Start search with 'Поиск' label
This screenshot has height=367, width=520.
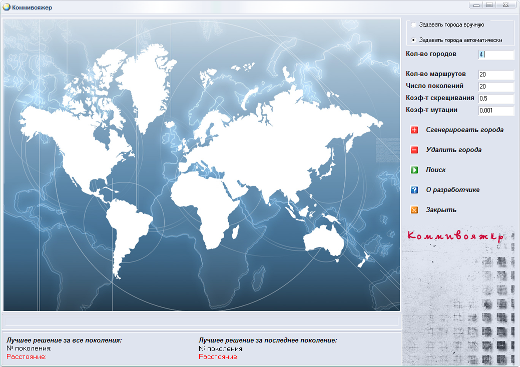436,169
